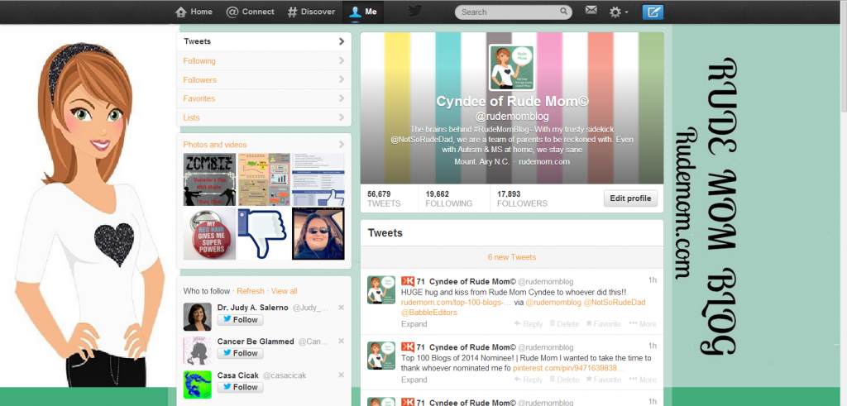The height and width of the screenshot is (406, 847).
Task: Click the 17,893 Followers count
Action: [522, 198]
